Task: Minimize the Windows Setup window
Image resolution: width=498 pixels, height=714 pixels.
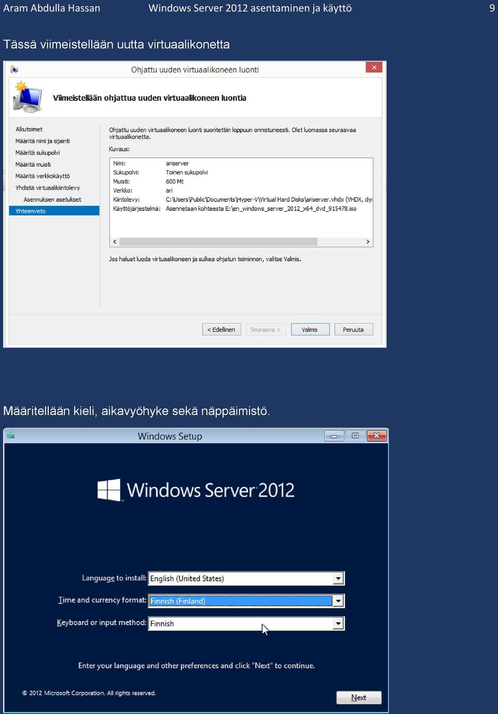Action: 334,436
